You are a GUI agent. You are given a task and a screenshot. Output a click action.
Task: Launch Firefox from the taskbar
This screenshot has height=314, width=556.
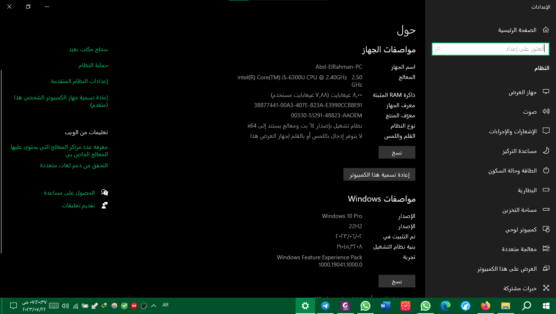point(486,306)
